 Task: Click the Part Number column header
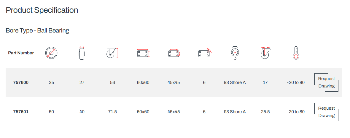pyautogui.click(x=21, y=53)
